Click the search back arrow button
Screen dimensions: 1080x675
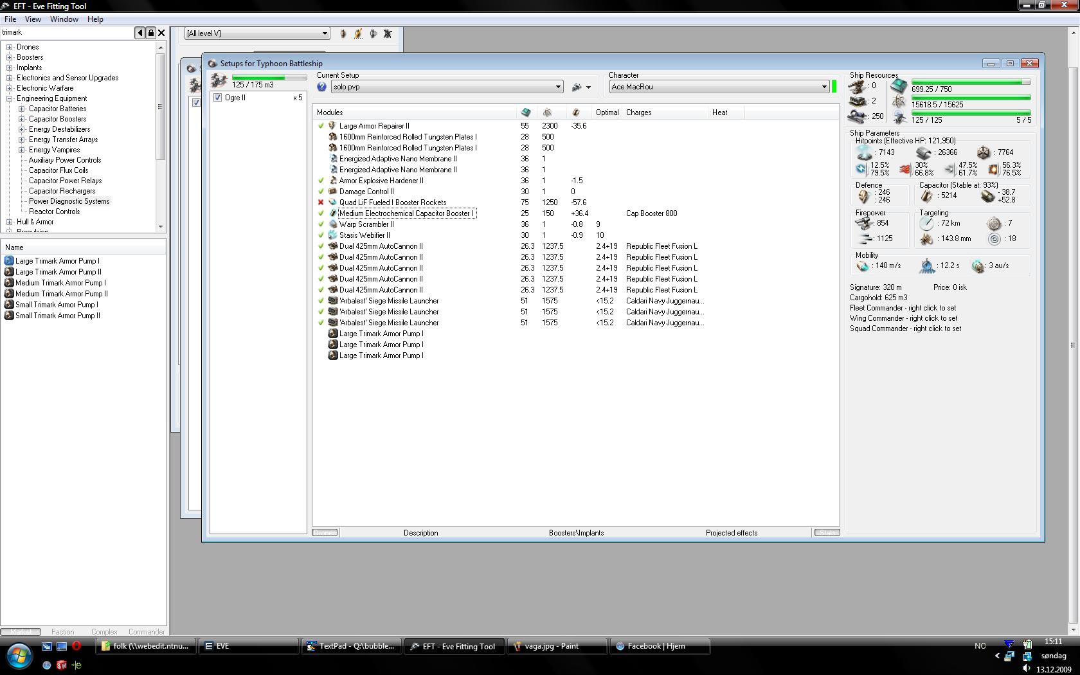coord(139,33)
